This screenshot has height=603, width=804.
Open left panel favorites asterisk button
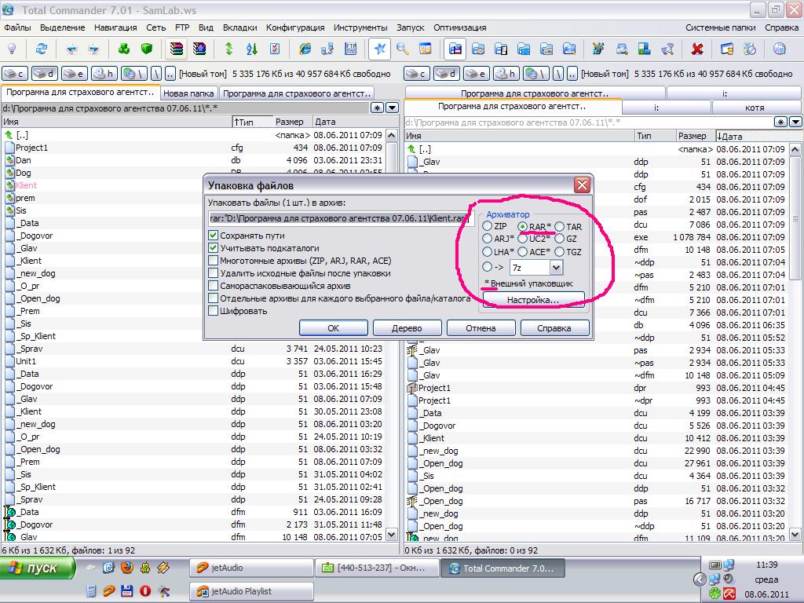378,108
